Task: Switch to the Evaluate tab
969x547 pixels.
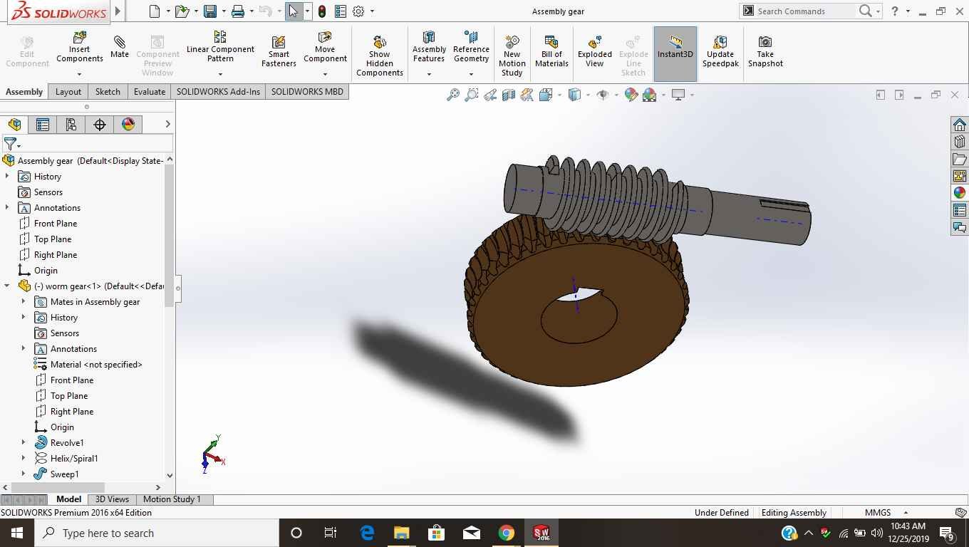Action: (150, 92)
